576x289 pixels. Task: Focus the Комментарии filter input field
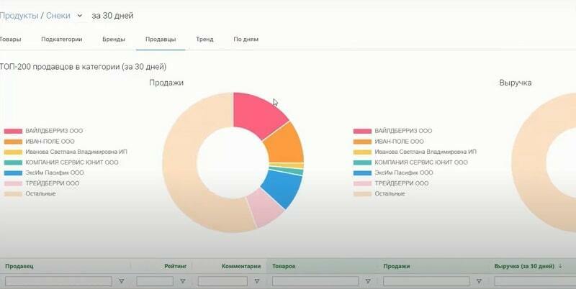click(x=222, y=281)
